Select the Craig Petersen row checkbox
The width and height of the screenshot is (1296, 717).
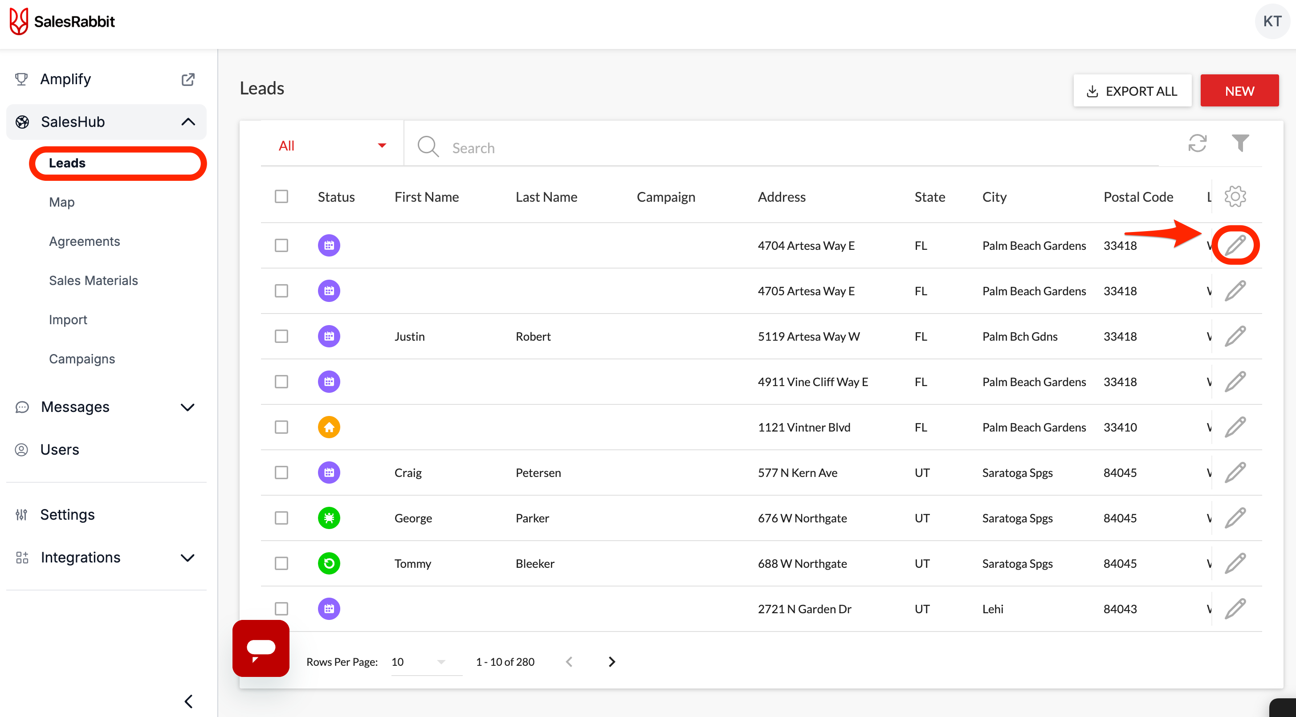click(x=281, y=473)
